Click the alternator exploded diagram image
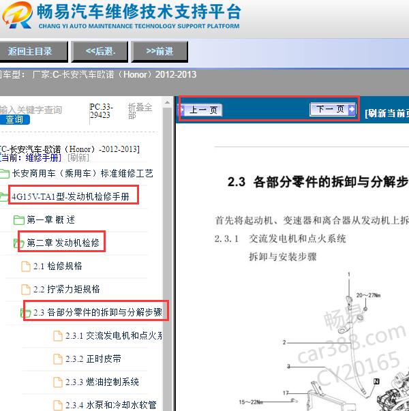The height and width of the screenshot is (411, 409). click(324, 341)
